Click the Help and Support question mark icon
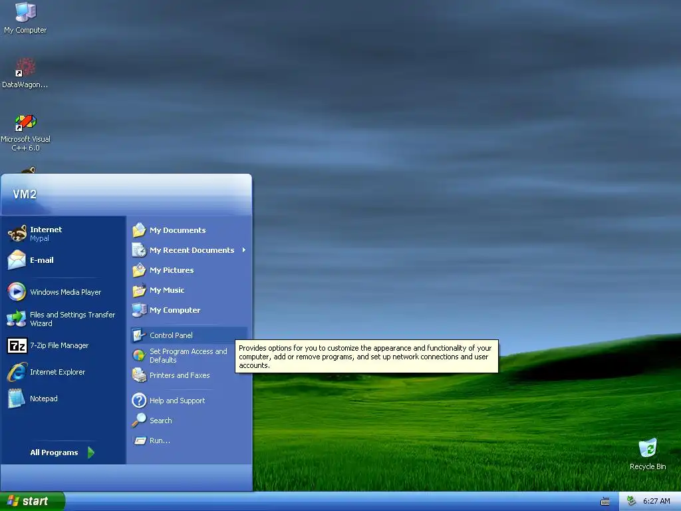The width and height of the screenshot is (681, 511). [139, 401]
